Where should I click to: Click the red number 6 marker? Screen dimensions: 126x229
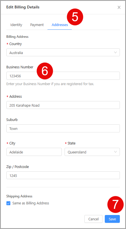[45, 71]
